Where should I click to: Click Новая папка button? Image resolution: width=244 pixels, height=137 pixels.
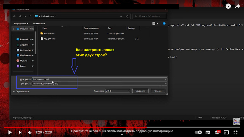(x=39, y=23)
